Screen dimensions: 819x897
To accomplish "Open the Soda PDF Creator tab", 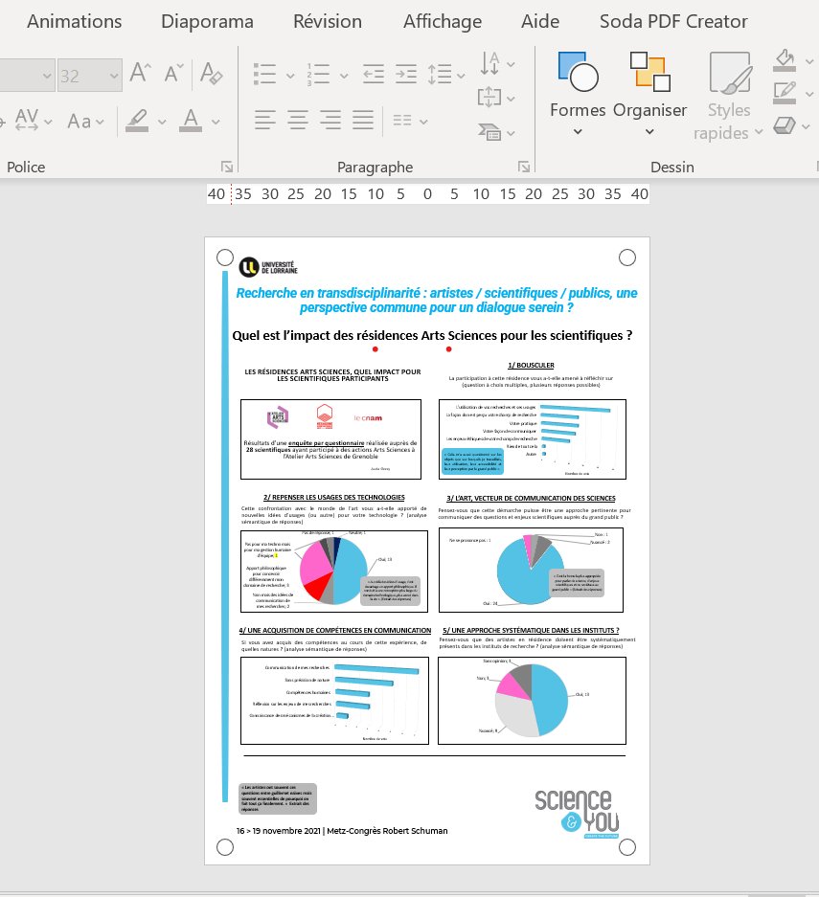I will 673,22.
